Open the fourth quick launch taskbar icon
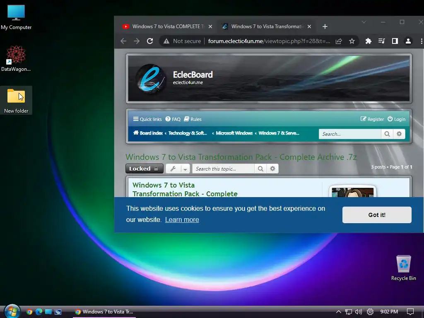The height and width of the screenshot is (318, 424). (58, 312)
